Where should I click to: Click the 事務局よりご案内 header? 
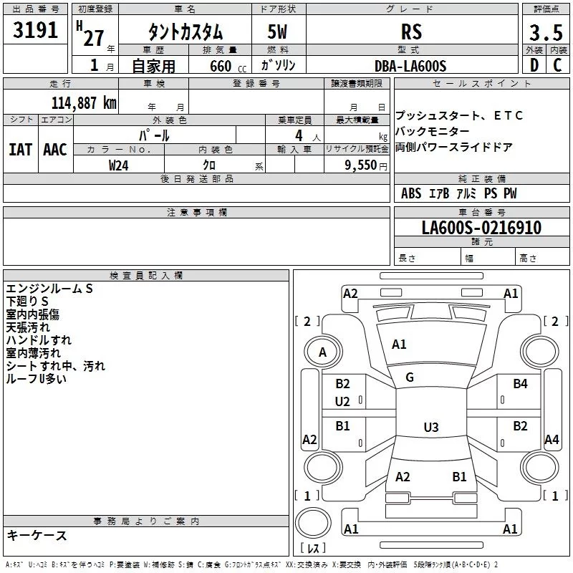point(146,521)
